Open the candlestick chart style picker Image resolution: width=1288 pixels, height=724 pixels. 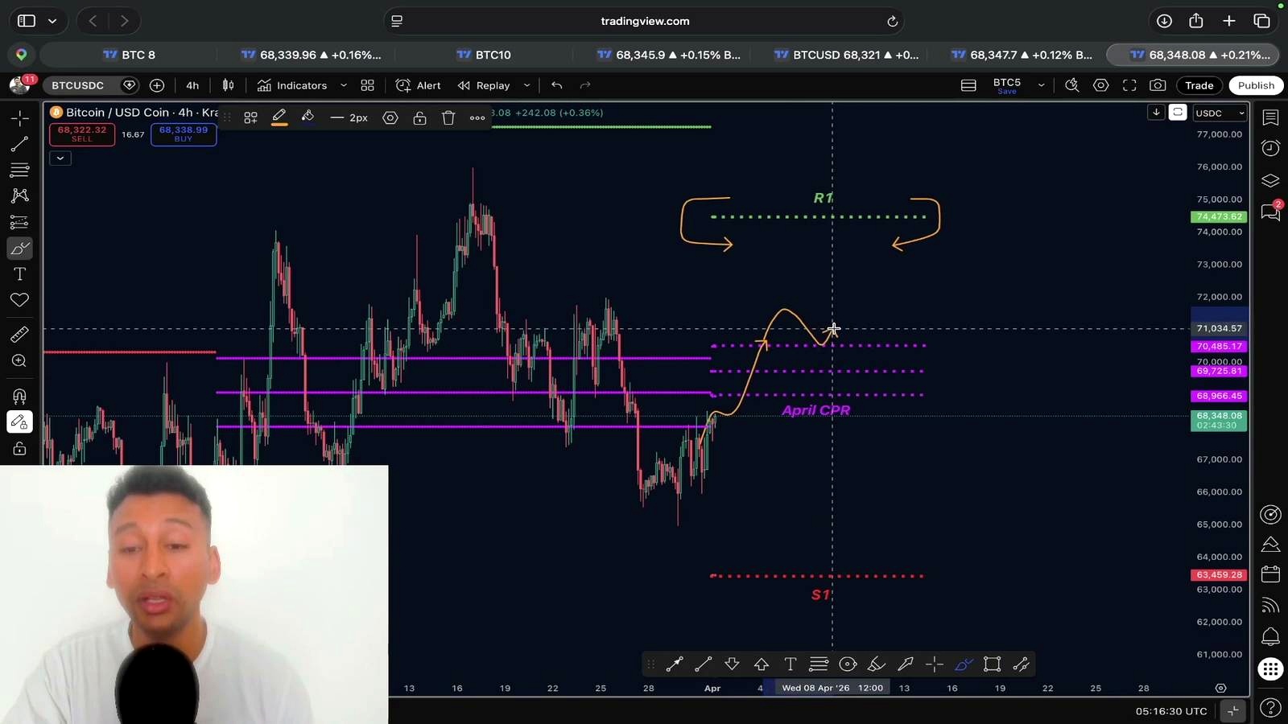pos(229,85)
